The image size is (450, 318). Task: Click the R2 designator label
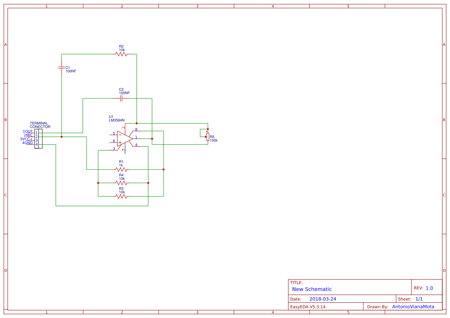point(121,46)
